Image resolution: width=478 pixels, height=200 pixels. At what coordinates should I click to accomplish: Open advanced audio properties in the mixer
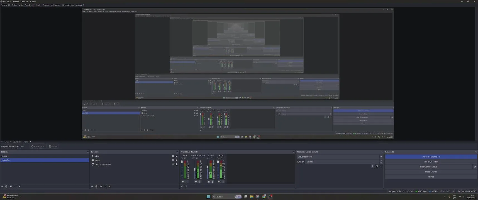[182, 186]
